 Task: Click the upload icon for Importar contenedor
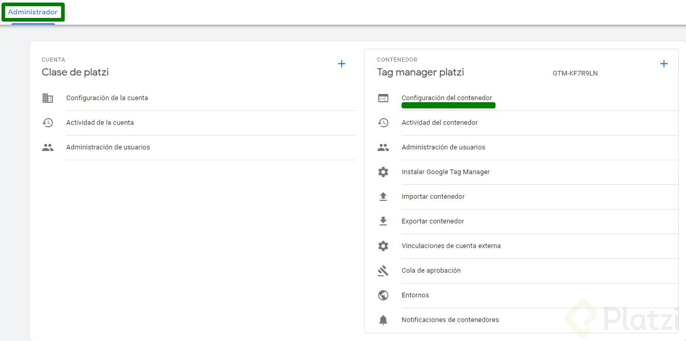(x=383, y=197)
